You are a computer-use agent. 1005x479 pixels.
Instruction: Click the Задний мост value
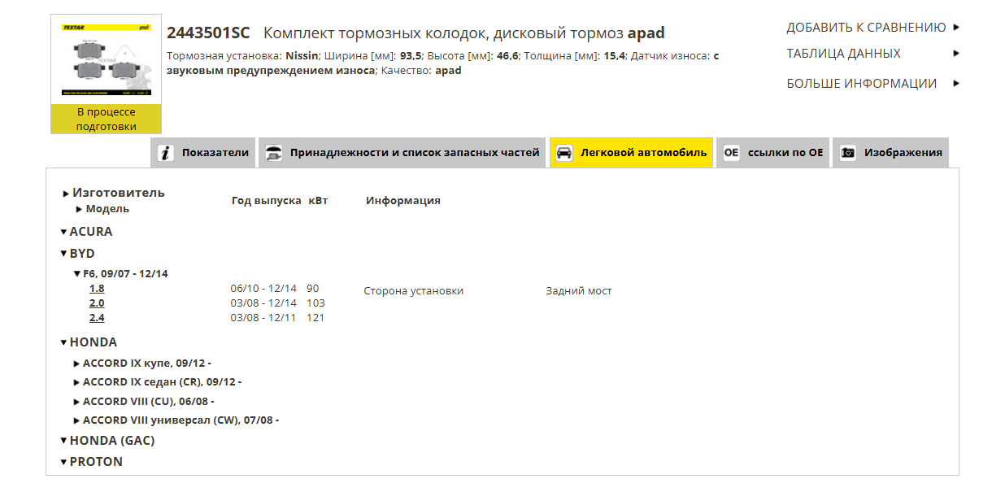click(x=579, y=291)
